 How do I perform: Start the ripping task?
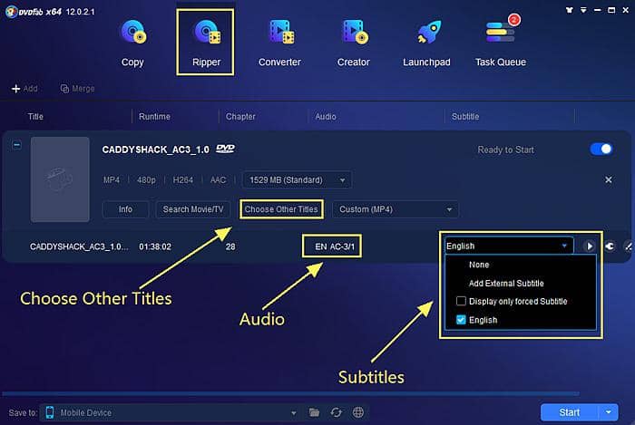pos(570,412)
